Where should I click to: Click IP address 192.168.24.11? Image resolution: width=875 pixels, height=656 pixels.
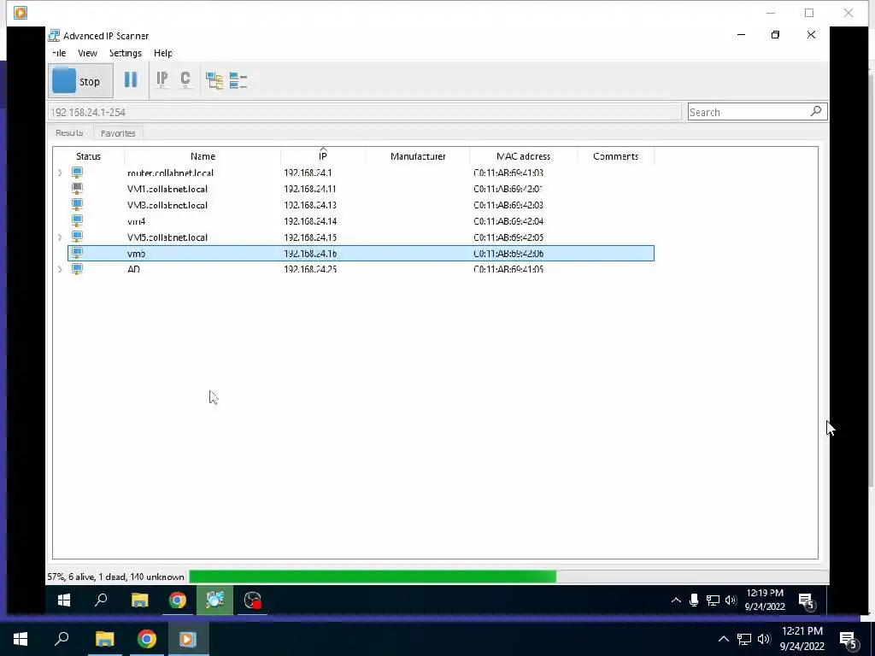(309, 189)
